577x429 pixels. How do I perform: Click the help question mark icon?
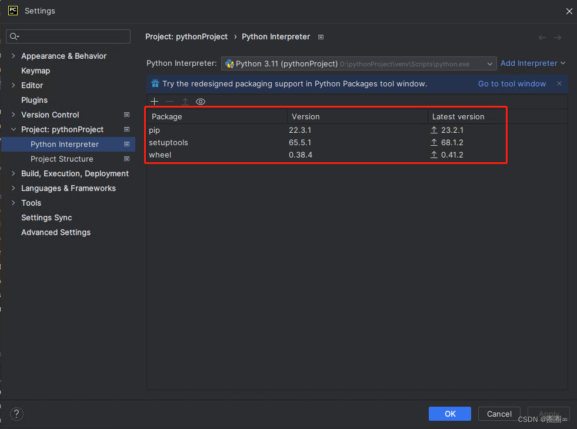pyautogui.click(x=16, y=414)
